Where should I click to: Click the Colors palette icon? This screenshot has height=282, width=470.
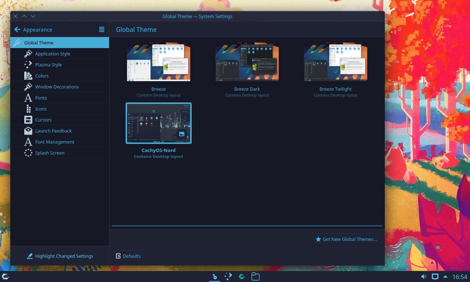(28, 76)
